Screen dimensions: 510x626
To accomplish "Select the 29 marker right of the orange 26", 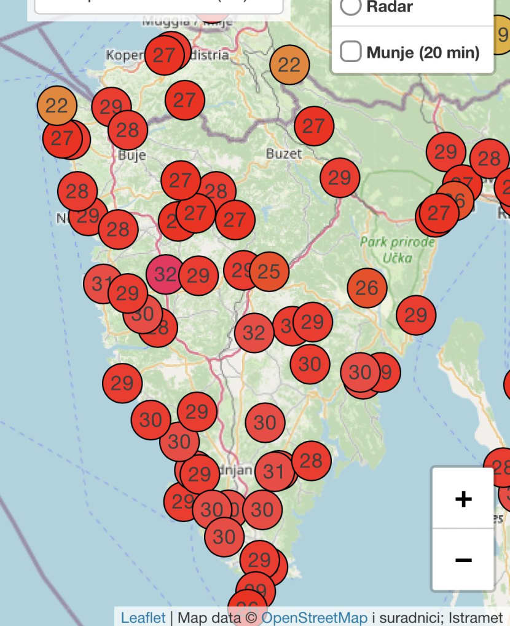I will click(x=416, y=315).
